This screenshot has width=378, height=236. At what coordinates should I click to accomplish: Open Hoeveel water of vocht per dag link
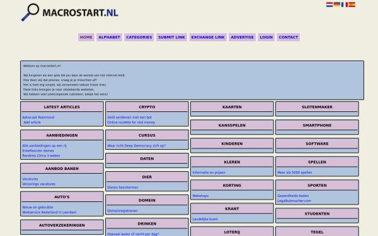pos(133,234)
